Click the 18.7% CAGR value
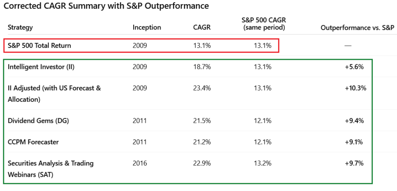 [202, 67]
